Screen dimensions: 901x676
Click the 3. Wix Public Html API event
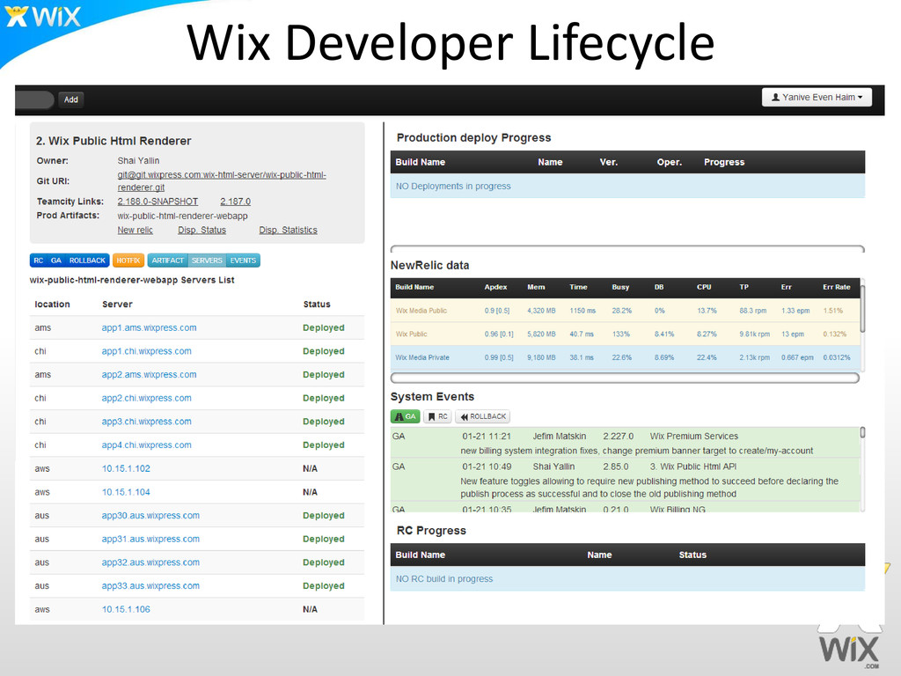626,480
